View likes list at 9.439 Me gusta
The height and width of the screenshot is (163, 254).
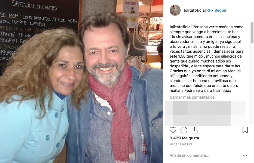184,138
